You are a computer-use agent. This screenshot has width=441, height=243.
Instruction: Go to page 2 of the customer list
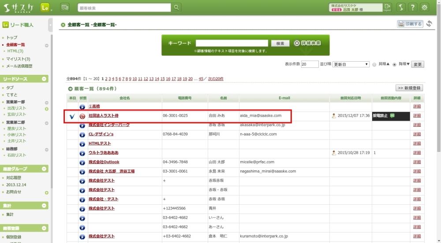(x=106, y=79)
